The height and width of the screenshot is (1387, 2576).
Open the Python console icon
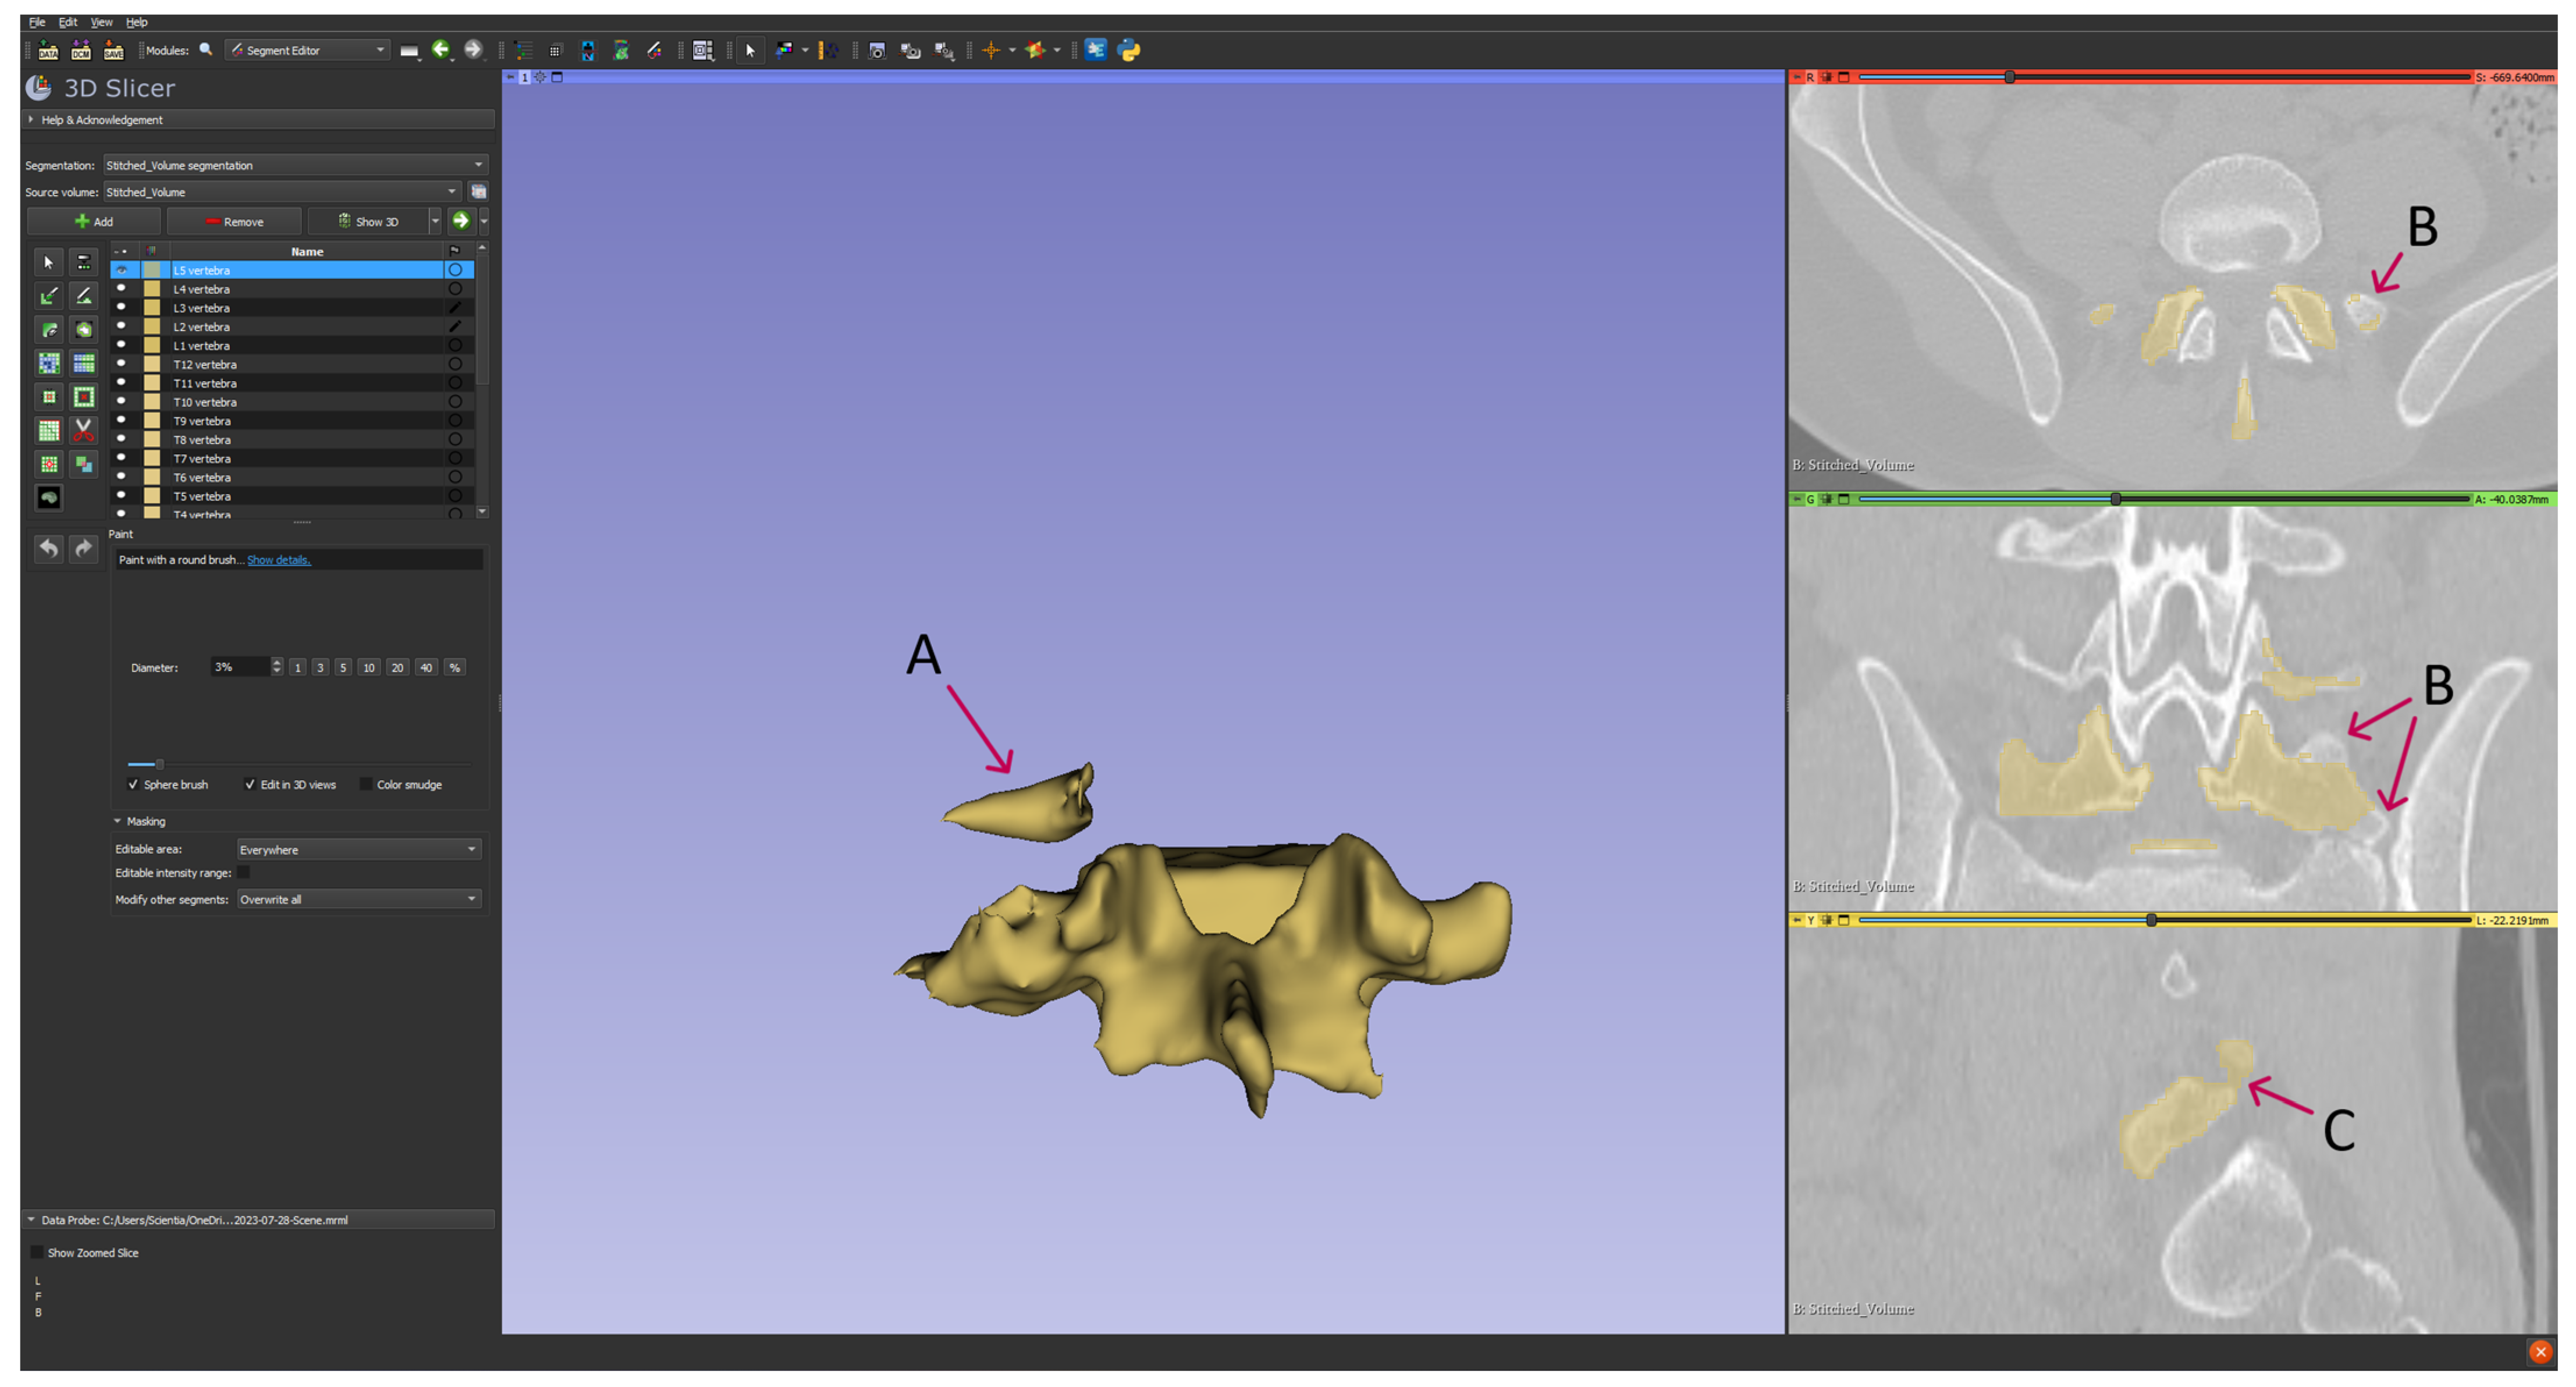(x=1129, y=50)
